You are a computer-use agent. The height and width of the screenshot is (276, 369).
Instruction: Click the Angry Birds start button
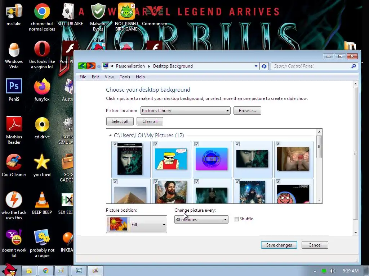click(9, 270)
